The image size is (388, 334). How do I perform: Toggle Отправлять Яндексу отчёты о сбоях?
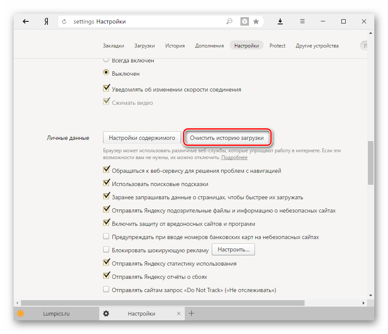107,275
